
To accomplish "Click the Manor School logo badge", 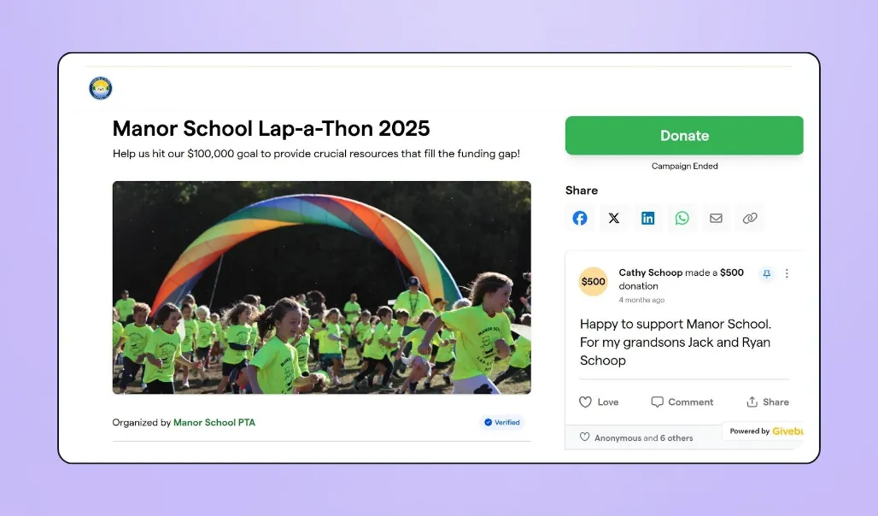I will coord(101,89).
